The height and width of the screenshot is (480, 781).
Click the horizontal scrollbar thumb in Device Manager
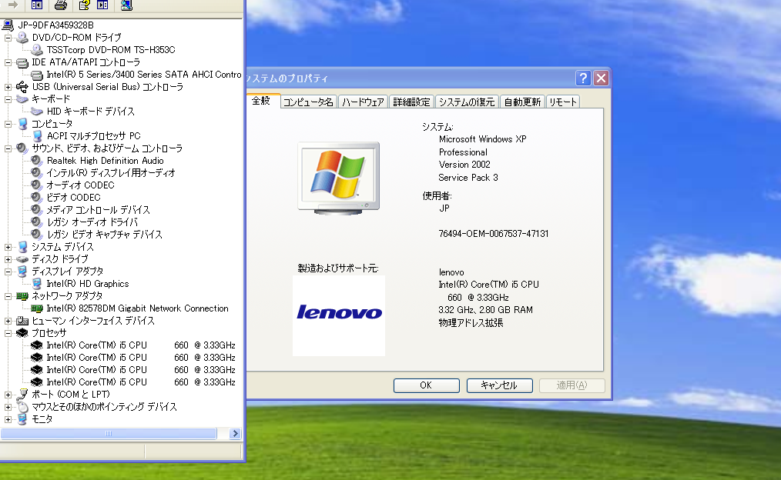coord(109,434)
